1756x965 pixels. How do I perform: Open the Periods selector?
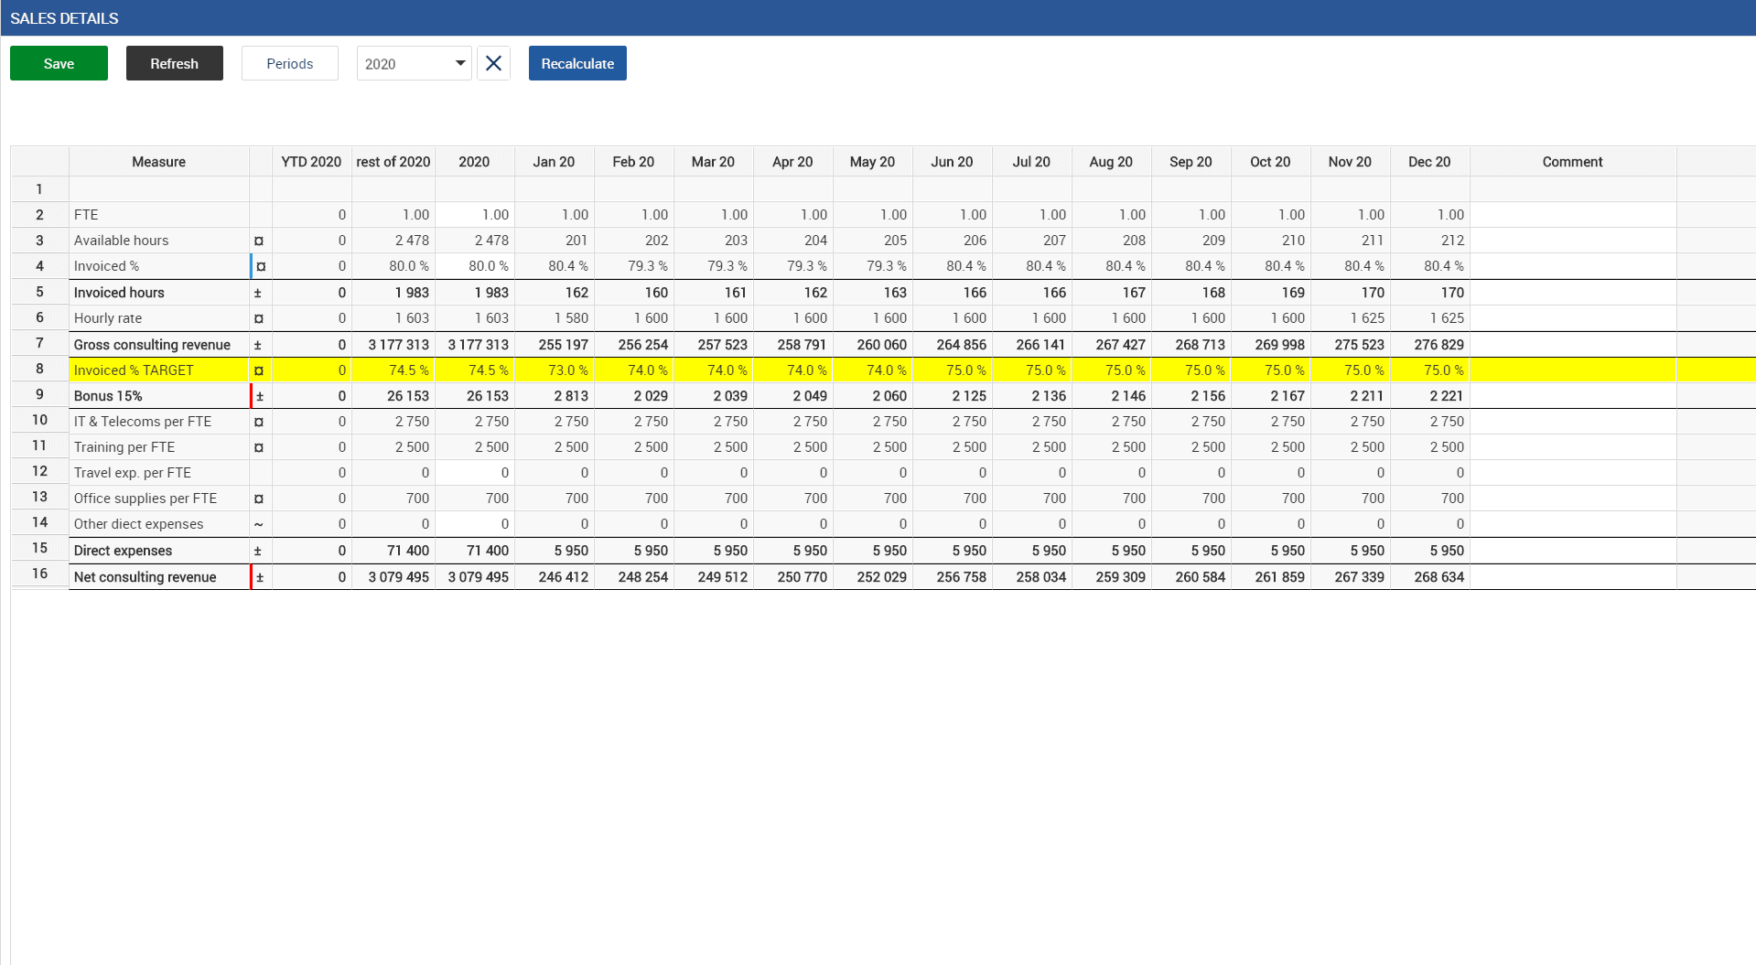click(x=289, y=63)
